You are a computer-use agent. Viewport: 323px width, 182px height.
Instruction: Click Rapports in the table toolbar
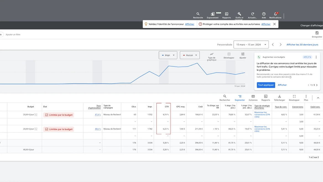[266, 98]
